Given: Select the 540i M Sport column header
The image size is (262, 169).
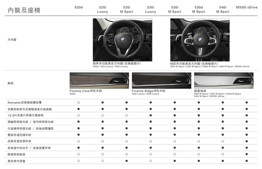Looking at the screenshot, I should (x=223, y=9).
